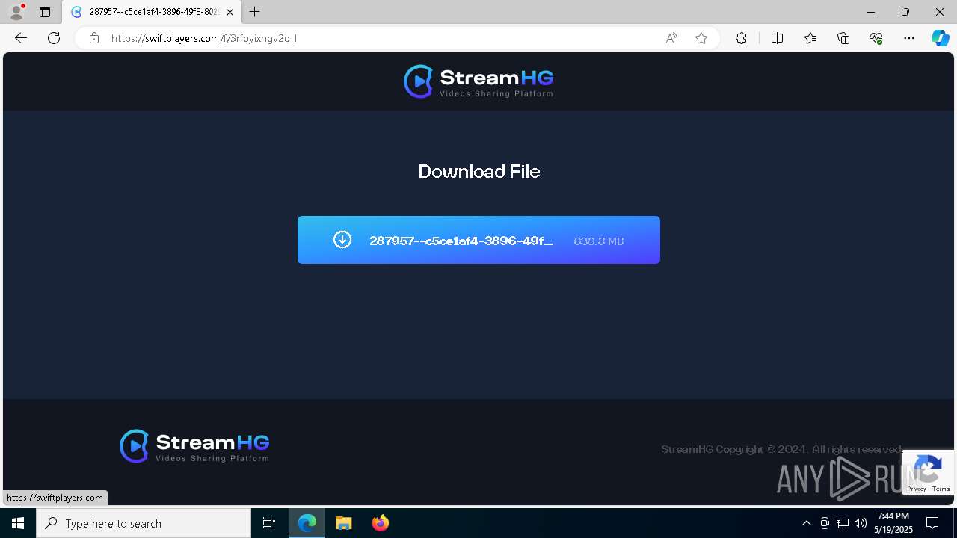Click the StreamHG header logo

tap(478, 81)
